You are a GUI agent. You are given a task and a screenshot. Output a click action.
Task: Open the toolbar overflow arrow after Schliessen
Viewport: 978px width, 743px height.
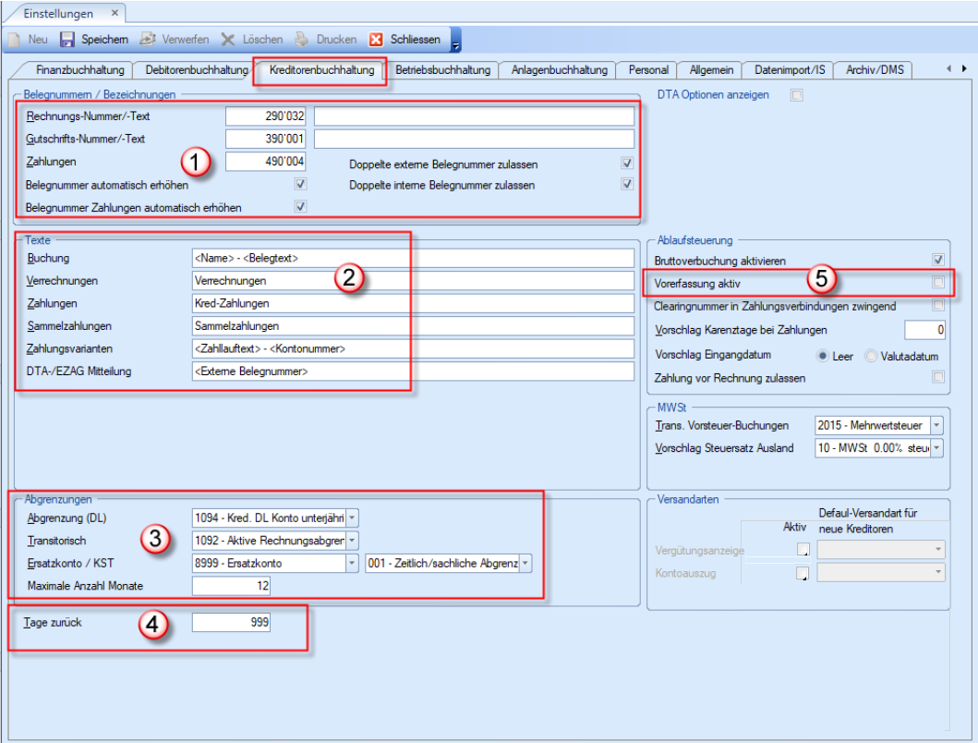tap(455, 41)
